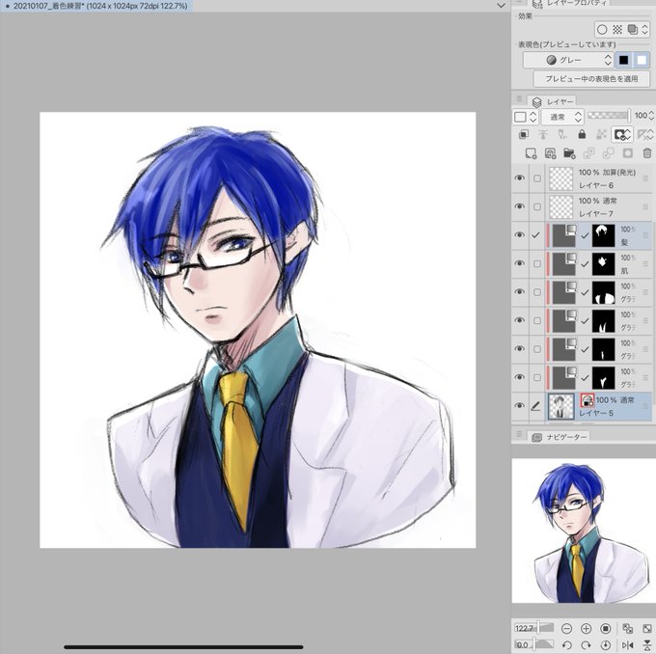Viewport: 656px width, 654px height.
Task: Flip canvas vertically in Navigator
Action: pos(647,645)
